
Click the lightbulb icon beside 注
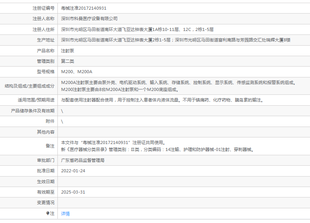(x=48, y=213)
